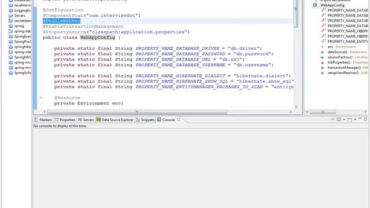Open the Servers tab in bottom panel

coord(86,120)
